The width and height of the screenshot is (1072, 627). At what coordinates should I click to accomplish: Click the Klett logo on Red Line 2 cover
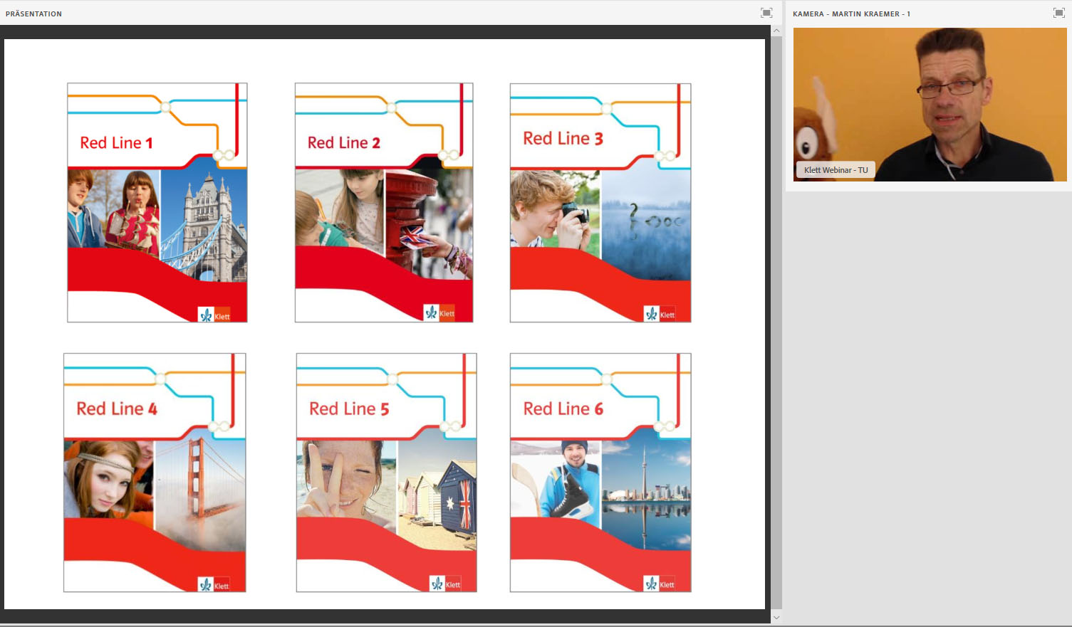pos(439,313)
